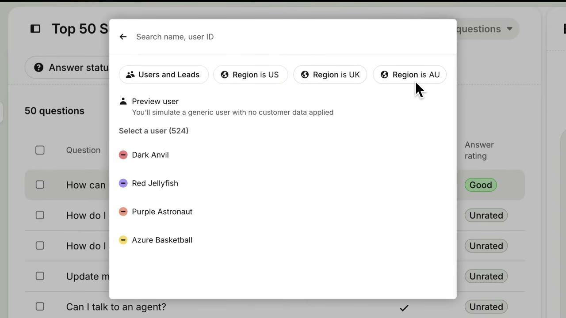566x318 pixels.
Task: Click Unrated badge in agent question row
Action: coord(486,307)
